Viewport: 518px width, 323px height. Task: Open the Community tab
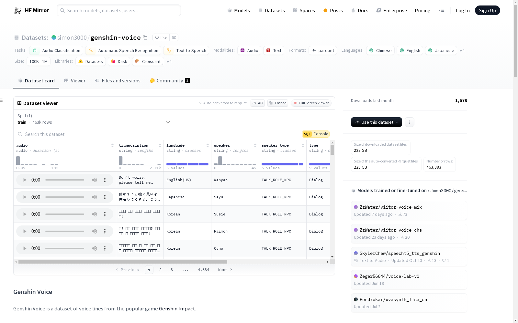pos(170,81)
